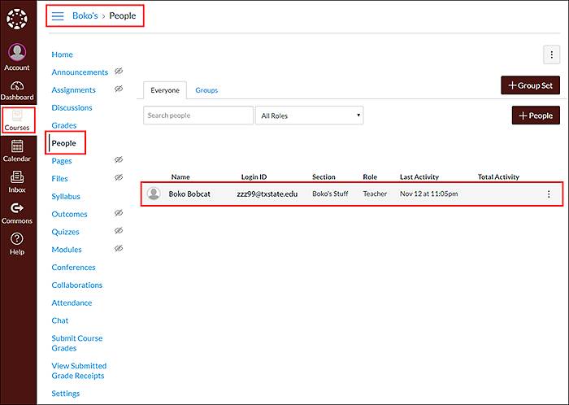Open Modules in course navigation

point(67,250)
